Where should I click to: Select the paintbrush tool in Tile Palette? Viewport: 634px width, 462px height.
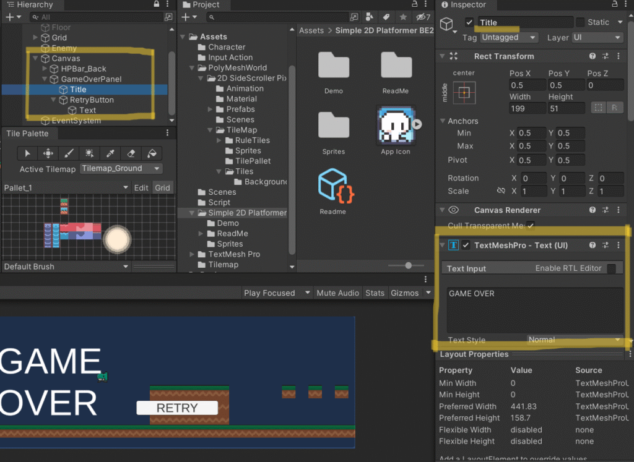pyautogui.click(x=69, y=153)
